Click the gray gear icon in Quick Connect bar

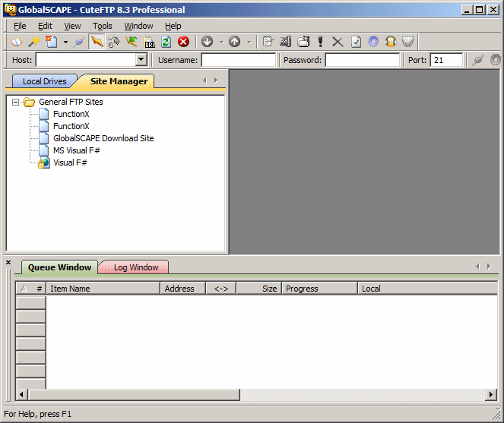(496, 60)
